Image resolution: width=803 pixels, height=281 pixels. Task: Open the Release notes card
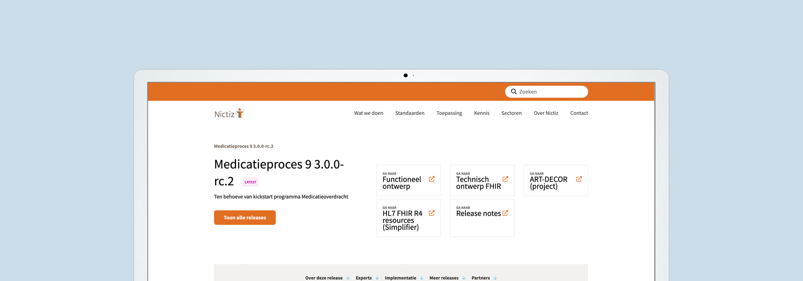[x=482, y=218]
